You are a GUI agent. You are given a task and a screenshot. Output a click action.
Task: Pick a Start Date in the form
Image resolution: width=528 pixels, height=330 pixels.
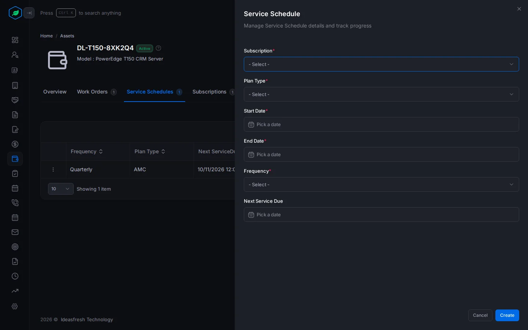381,124
